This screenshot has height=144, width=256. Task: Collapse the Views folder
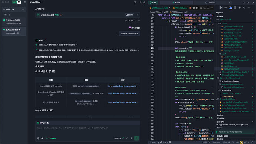pyautogui.click(x=224, y=24)
